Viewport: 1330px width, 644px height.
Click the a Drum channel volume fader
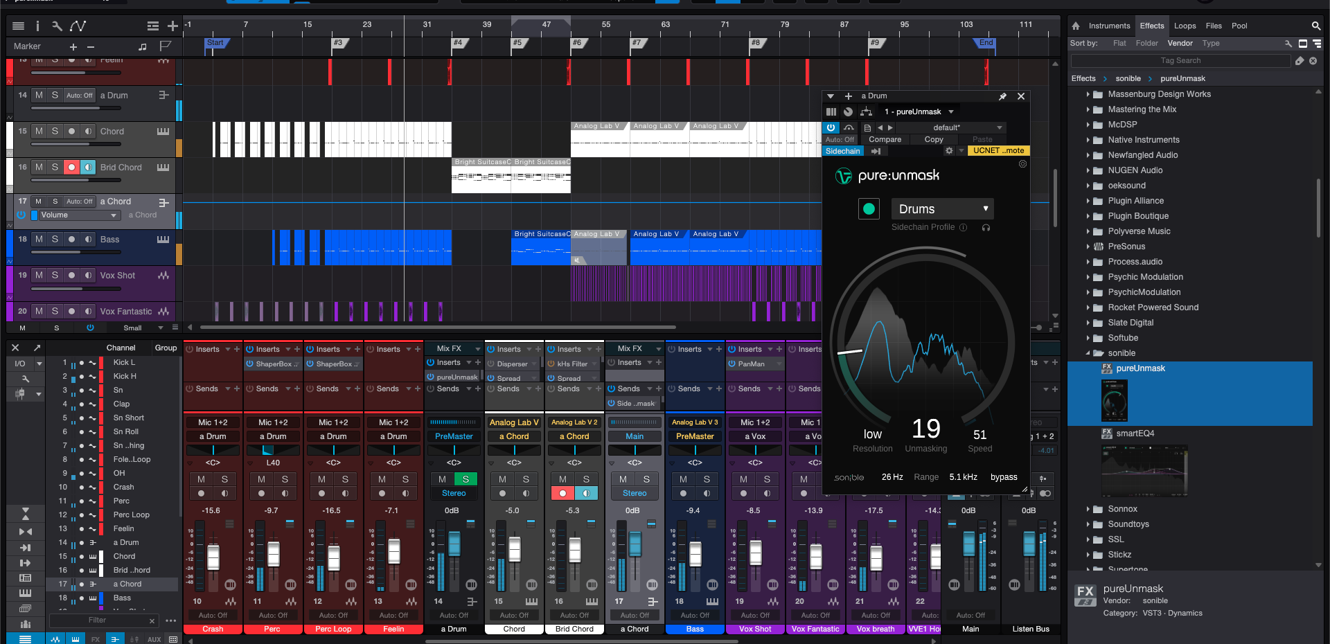pyautogui.click(x=454, y=544)
